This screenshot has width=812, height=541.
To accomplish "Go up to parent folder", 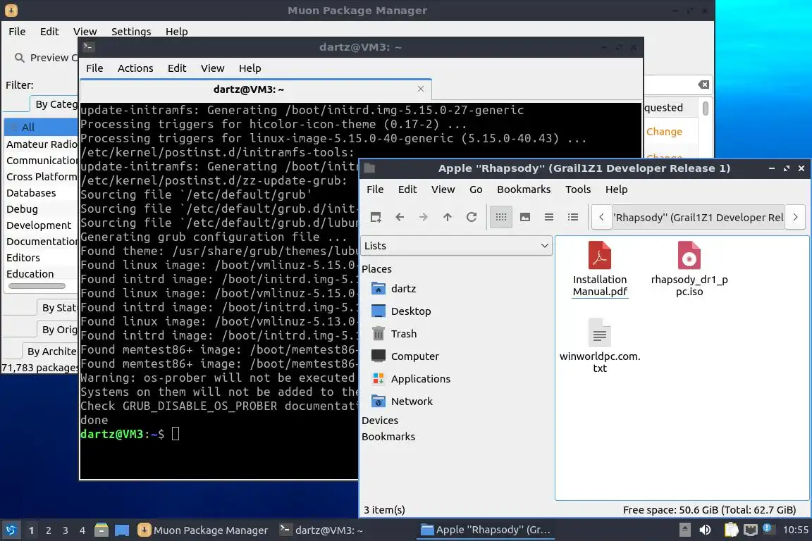I will [x=447, y=217].
